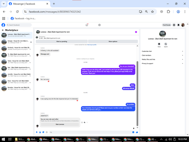Screen dimensions: 189x142
Task: Open emoji picker in message box
Action: point(133,132)
